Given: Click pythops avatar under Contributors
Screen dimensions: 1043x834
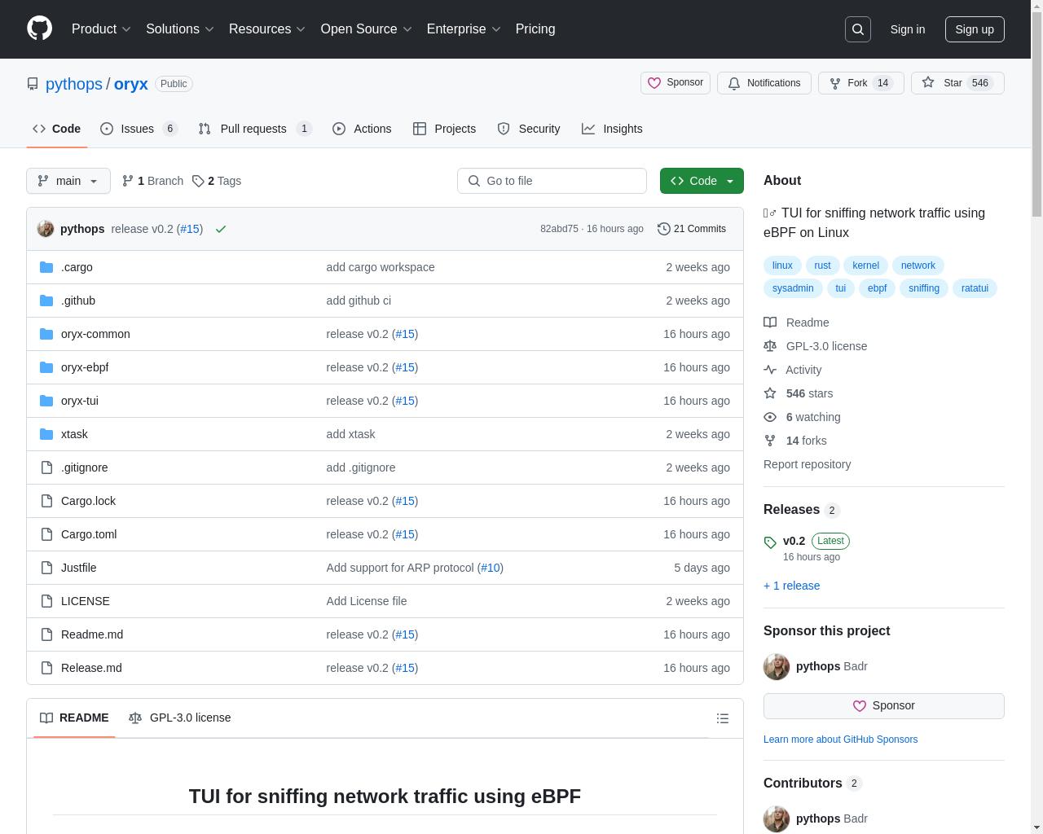Looking at the screenshot, I should 777,819.
